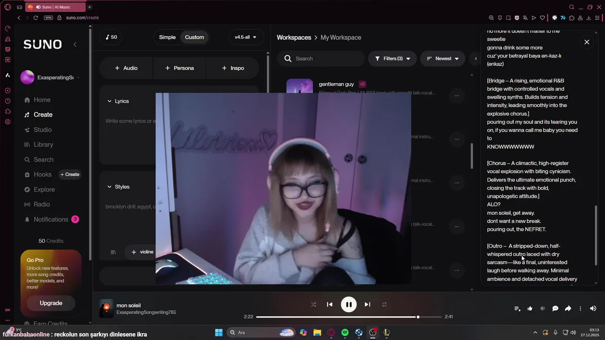Screen dimensions: 605x340
Task: Select Simple creation mode
Action: point(167,37)
